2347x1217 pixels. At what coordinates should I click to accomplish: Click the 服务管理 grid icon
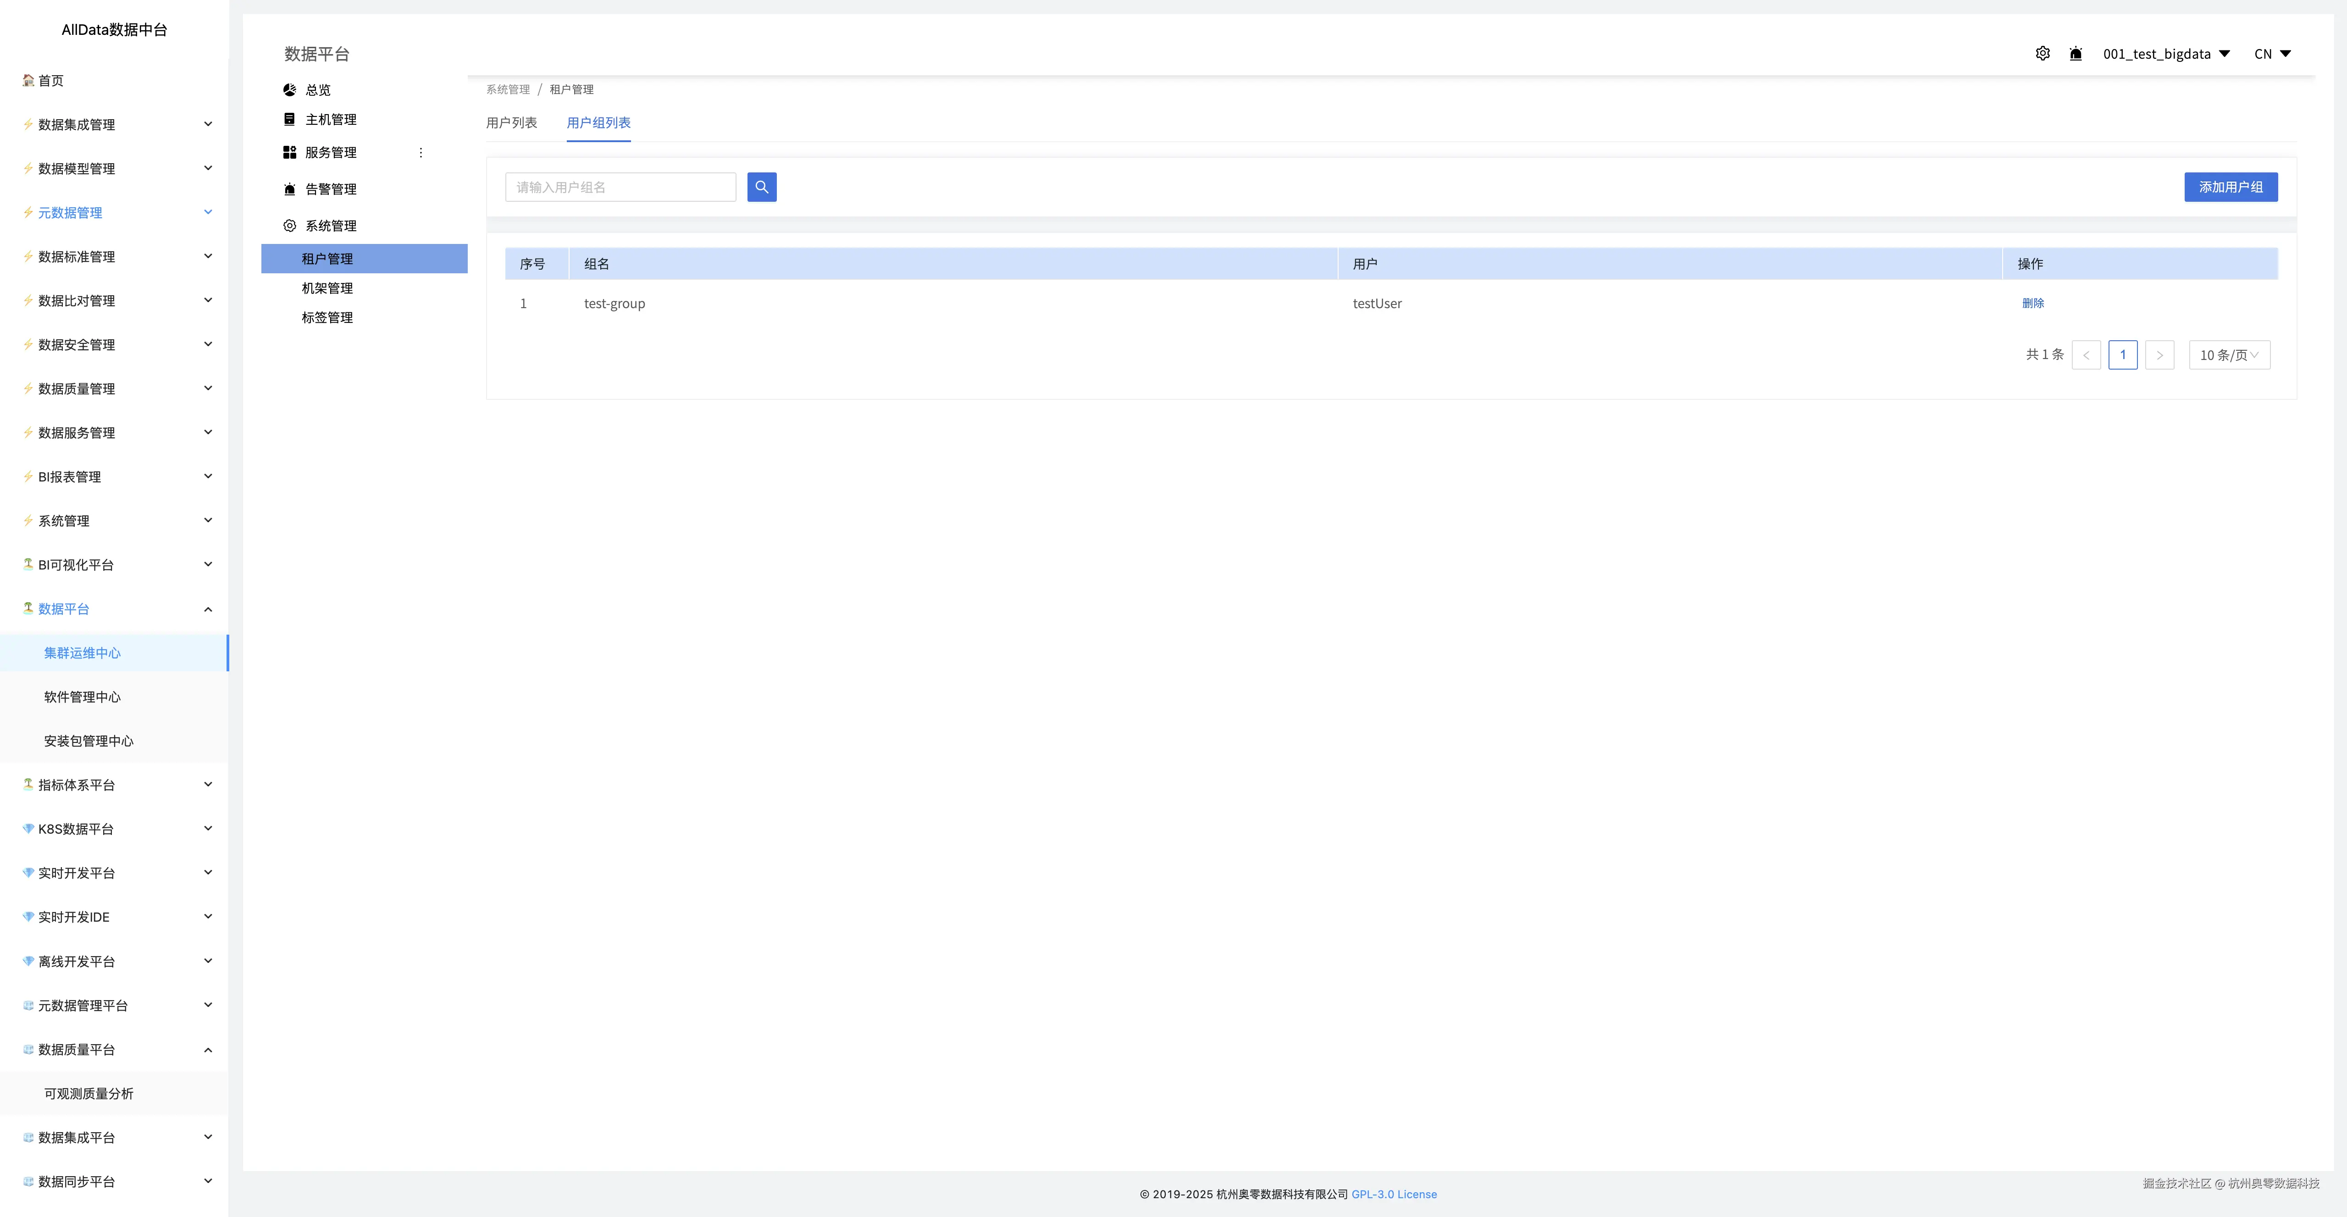coord(290,152)
